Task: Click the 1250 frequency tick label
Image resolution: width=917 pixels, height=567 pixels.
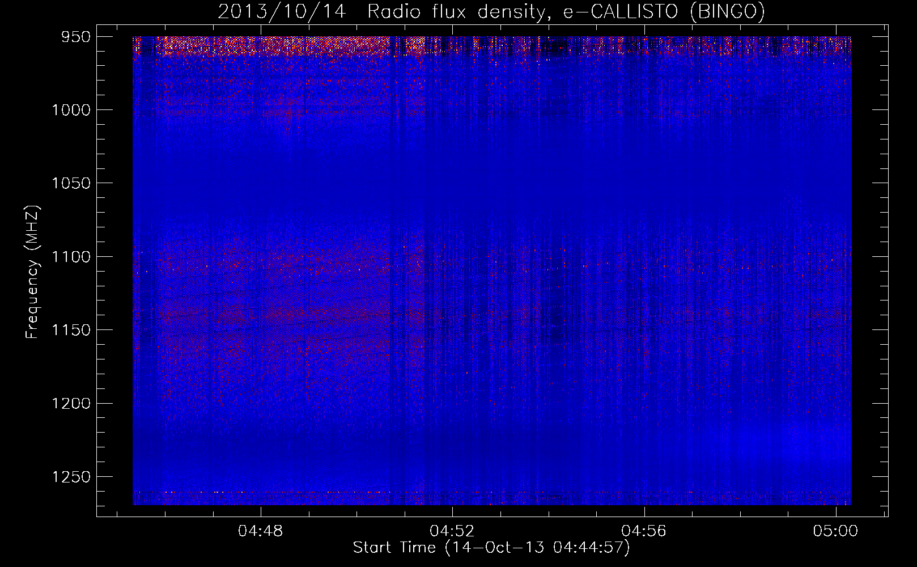Action: pyautogui.click(x=71, y=477)
